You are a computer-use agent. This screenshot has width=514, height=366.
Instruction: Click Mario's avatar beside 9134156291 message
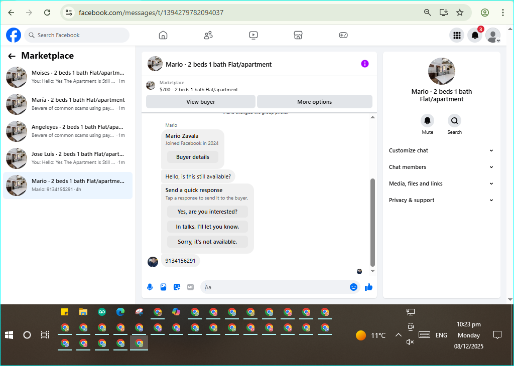point(153,262)
